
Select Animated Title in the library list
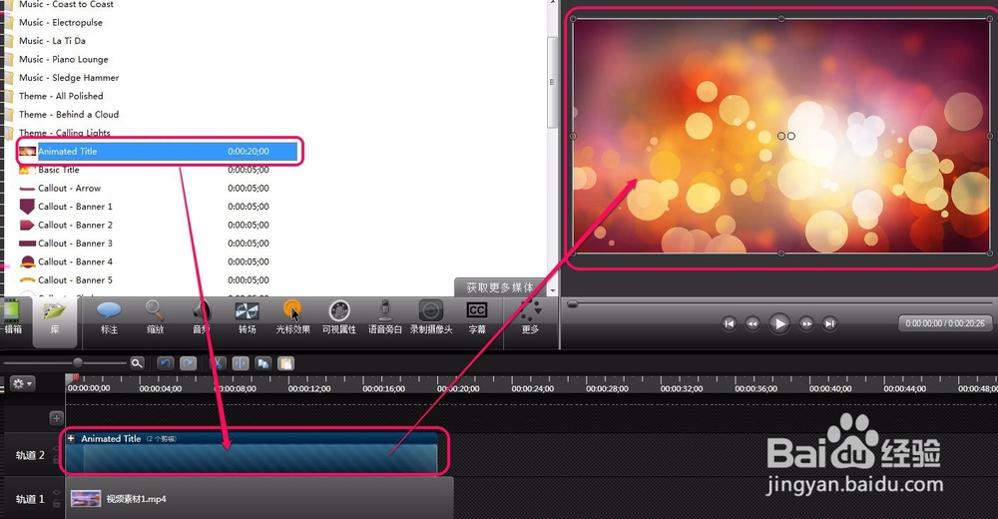pyautogui.click(x=158, y=151)
